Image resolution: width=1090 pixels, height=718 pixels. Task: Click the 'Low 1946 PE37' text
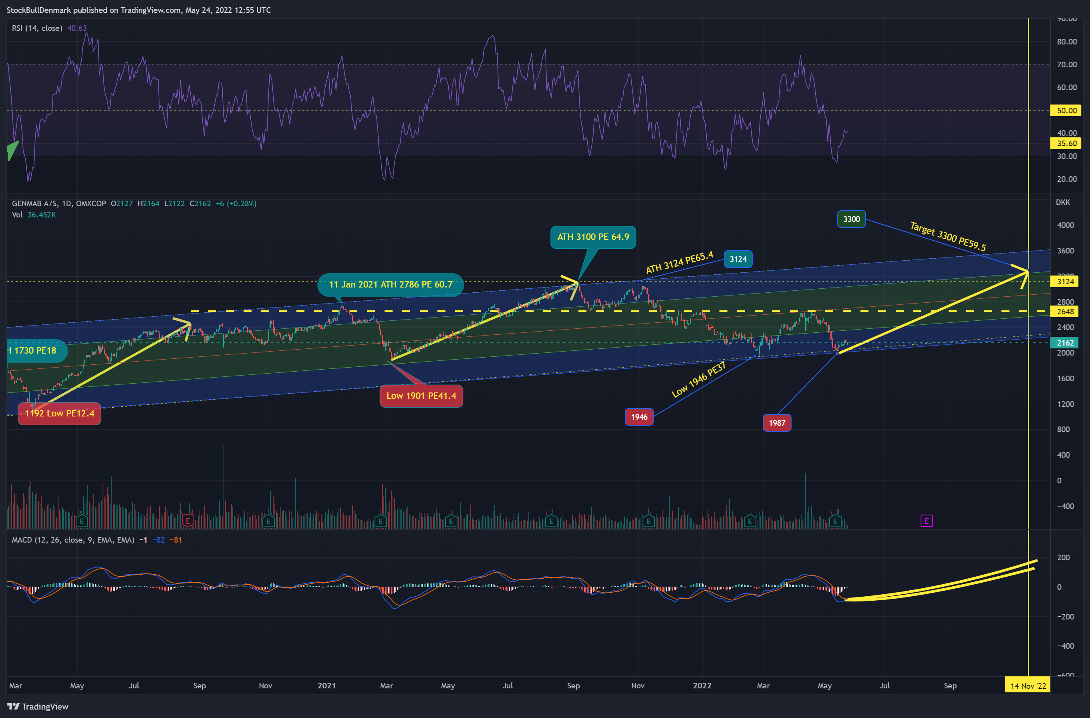(x=699, y=380)
